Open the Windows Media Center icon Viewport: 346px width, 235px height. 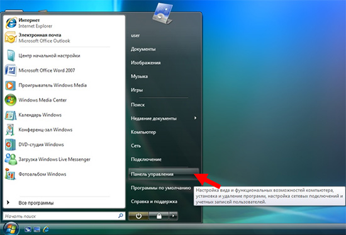pos(10,100)
